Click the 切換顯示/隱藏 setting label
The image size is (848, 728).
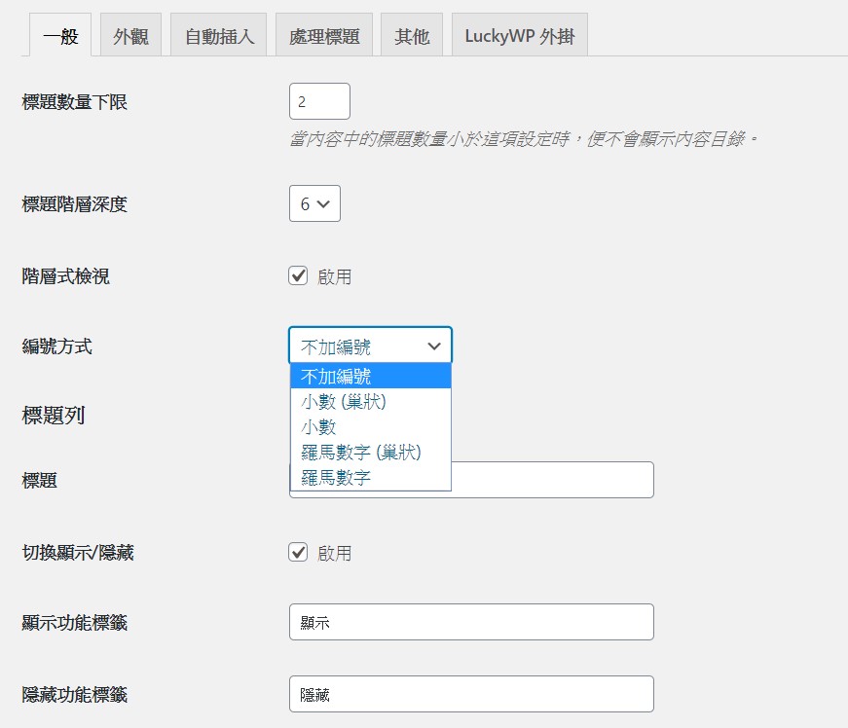coord(78,553)
